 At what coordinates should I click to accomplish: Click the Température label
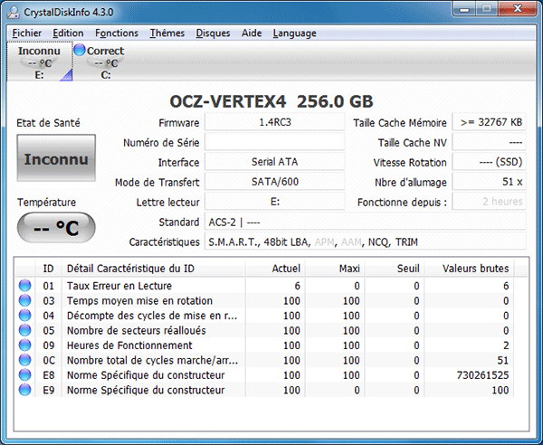coord(46,202)
